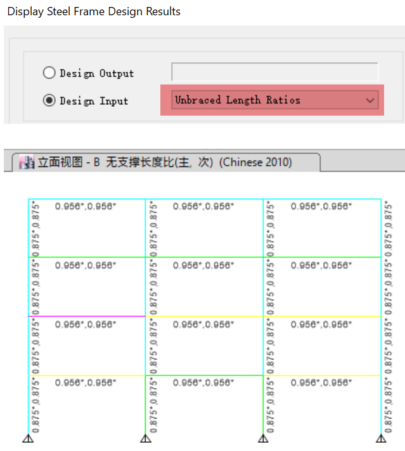Select the Design Output radio button
This screenshot has width=405, height=451.
[49, 73]
